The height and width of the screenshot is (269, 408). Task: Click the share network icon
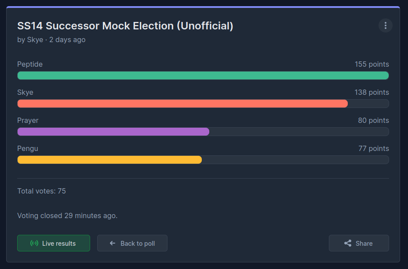pyautogui.click(x=348, y=243)
